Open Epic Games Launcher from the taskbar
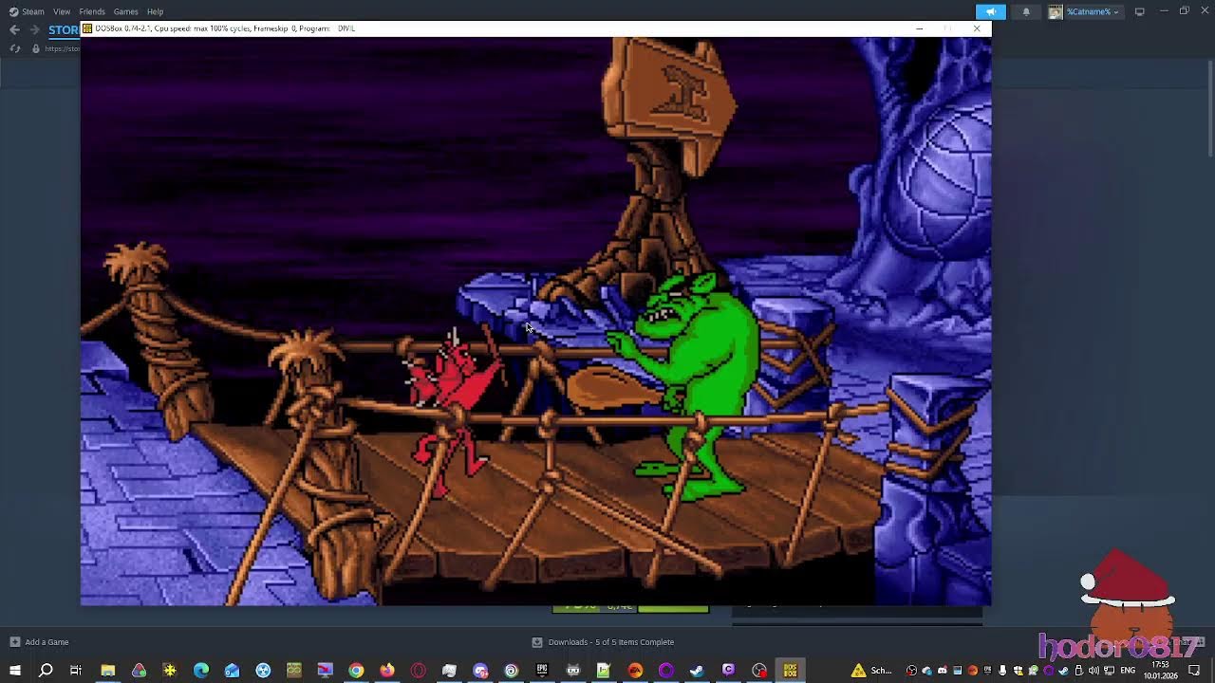This screenshot has width=1215, height=683. [x=542, y=671]
